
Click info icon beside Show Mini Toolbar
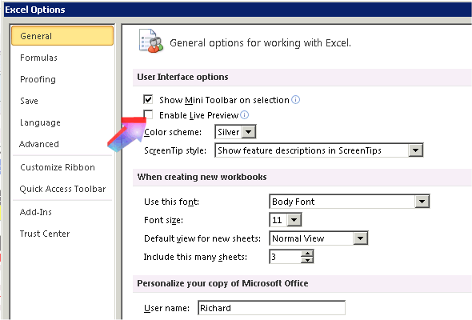click(x=296, y=100)
